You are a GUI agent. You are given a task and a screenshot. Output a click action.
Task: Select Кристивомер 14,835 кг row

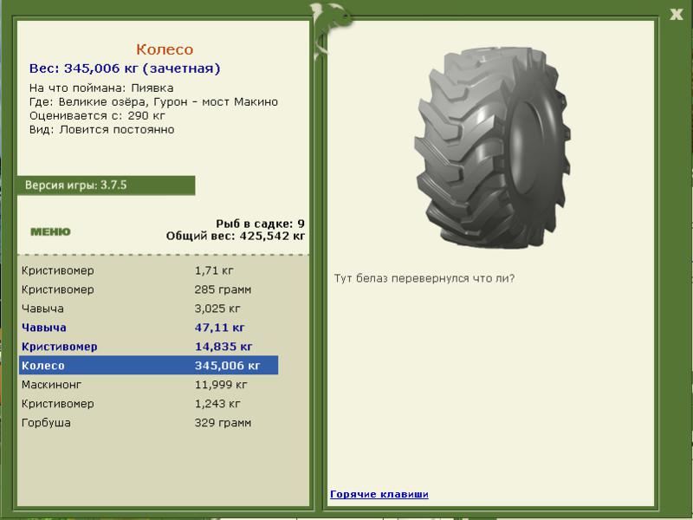point(148,347)
